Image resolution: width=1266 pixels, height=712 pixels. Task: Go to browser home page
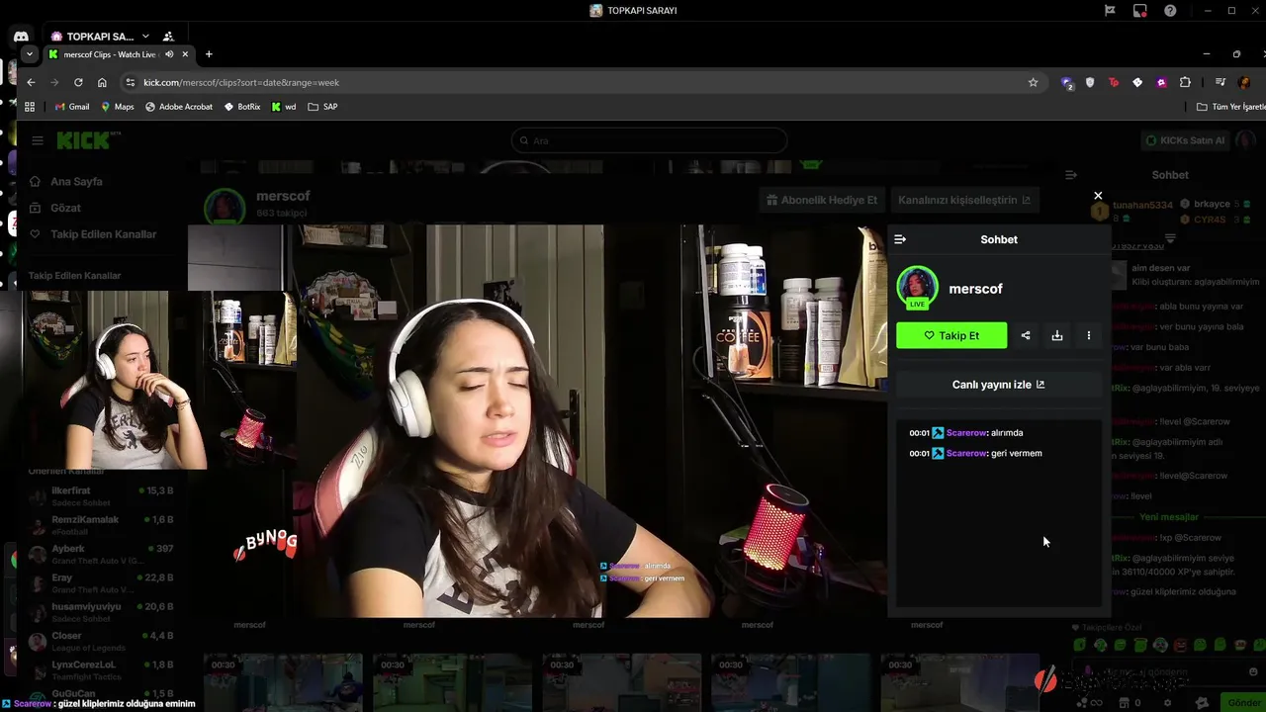tap(102, 82)
